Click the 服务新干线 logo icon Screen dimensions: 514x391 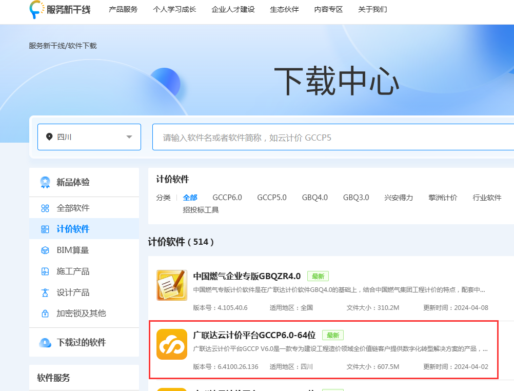pos(37,9)
